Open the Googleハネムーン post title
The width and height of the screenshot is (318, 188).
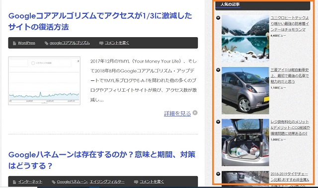coord(102,160)
